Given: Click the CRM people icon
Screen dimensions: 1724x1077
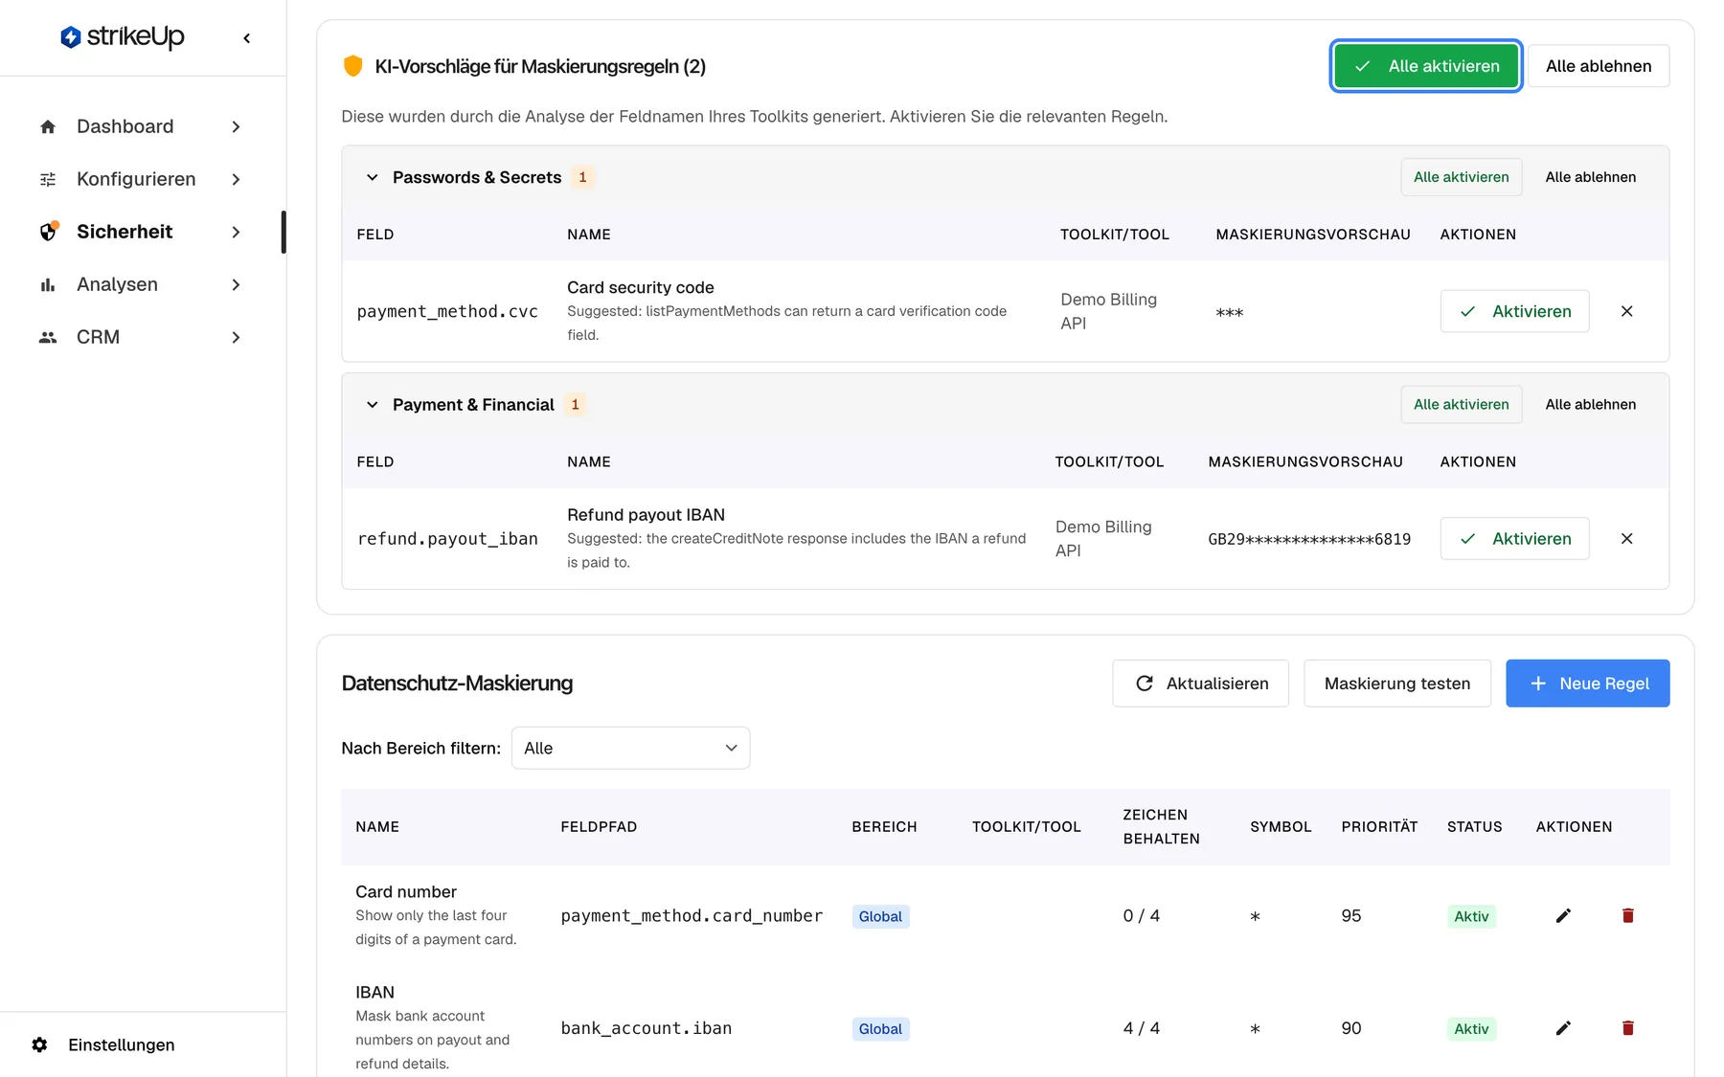Looking at the screenshot, I should click(48, 337).
